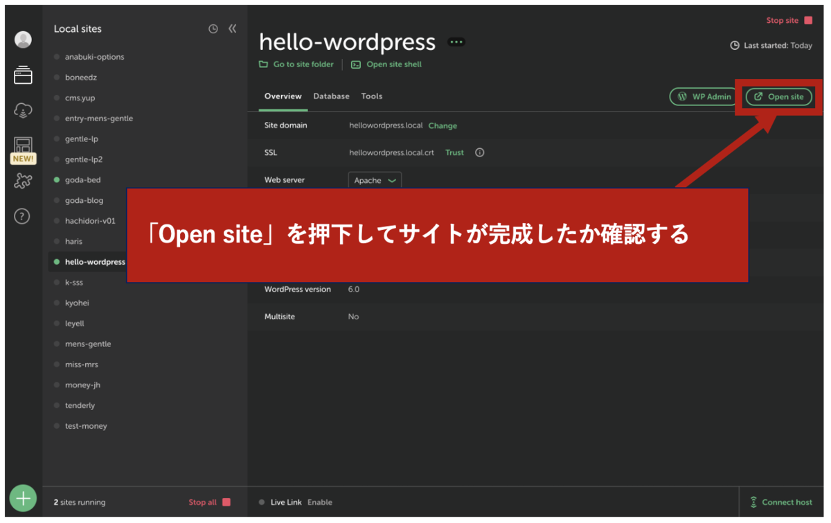
Task: Select the money-jh site
Action: click(82, 385)
